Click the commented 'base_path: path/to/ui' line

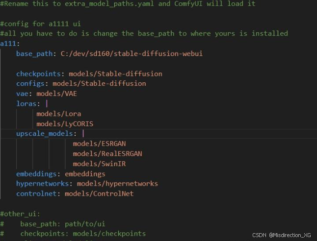53,224
